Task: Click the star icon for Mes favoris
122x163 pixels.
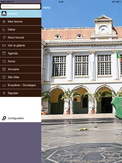Action: coord(4,21)
